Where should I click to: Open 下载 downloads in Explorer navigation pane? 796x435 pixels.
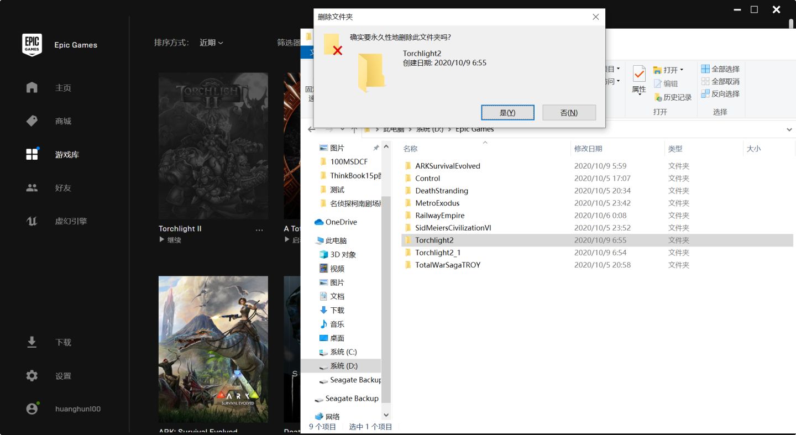[x=332, y=311]
